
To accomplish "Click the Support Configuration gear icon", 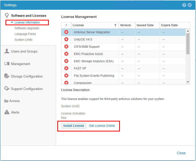I will pyautogui.click(x=7, y=89).
